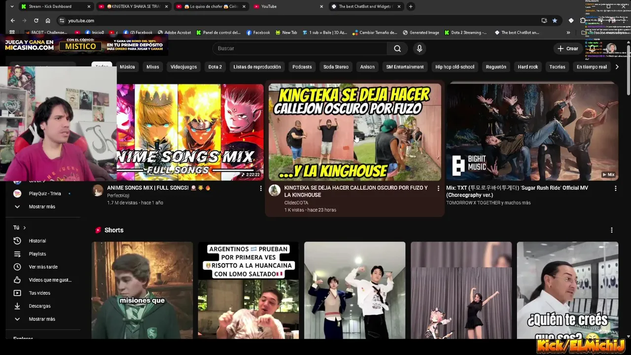Open the TXT Sugar Rush Ride mix thumbnail
631x355 pixels.
[x=532, y=132]
